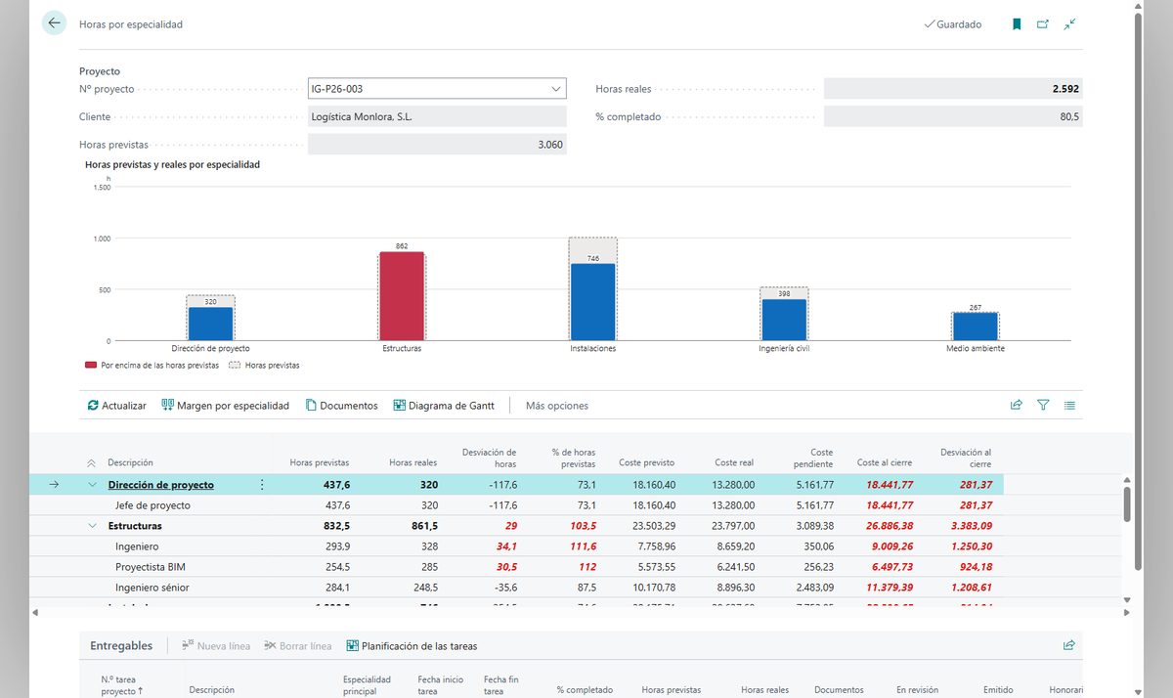Viewport: 1173px width, 698px height.
Task: Click the Ingeniería civil bar in chart
Action: pos(784,320)
